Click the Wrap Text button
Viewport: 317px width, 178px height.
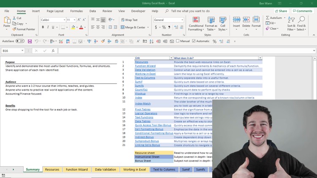[x=129, y=20]
